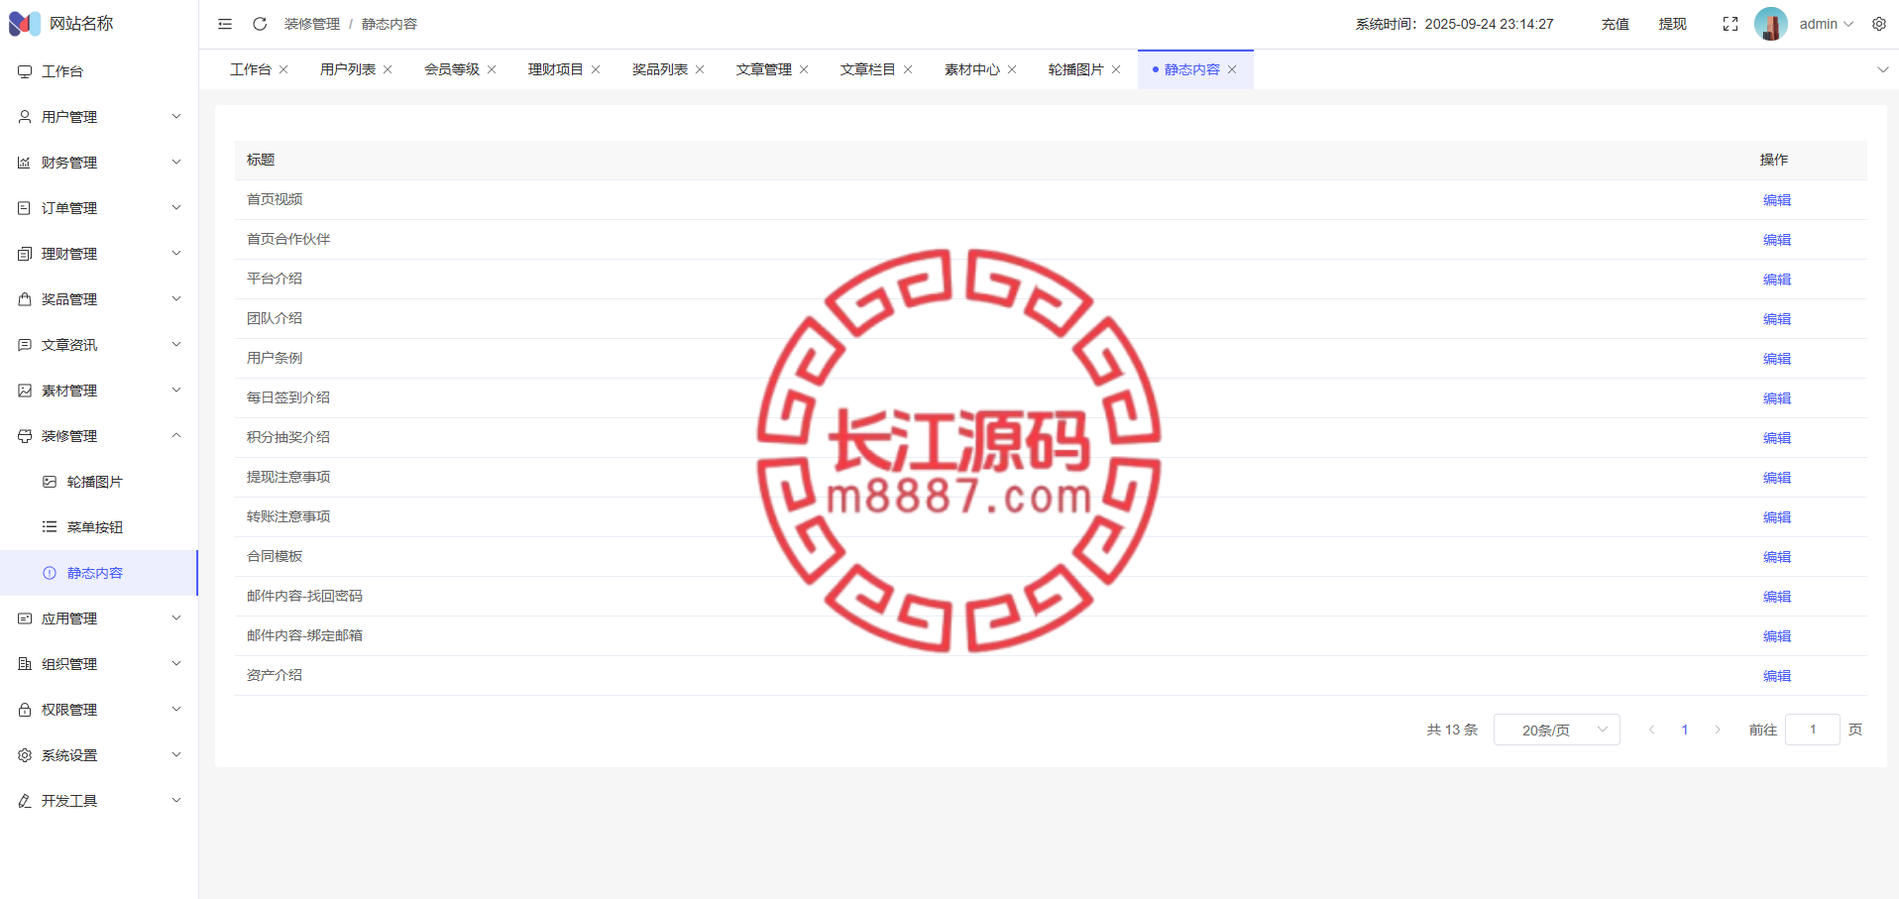Click the 素材管理 image icon

point(25,391)
